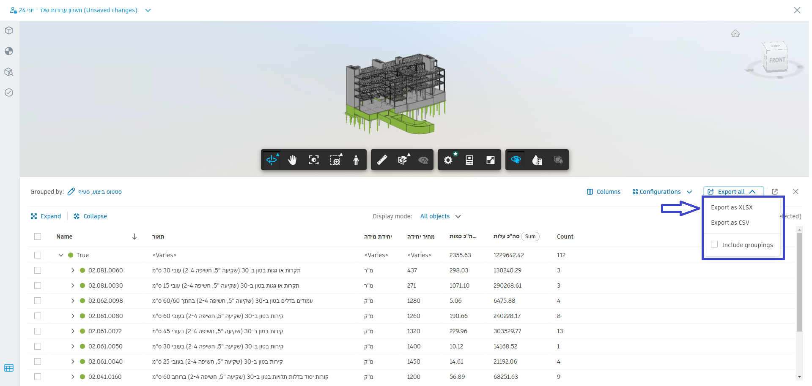The image size is (812, 386).
Task: Select the Orbit tool in viewer toolbar
Action: pos(272,160)
